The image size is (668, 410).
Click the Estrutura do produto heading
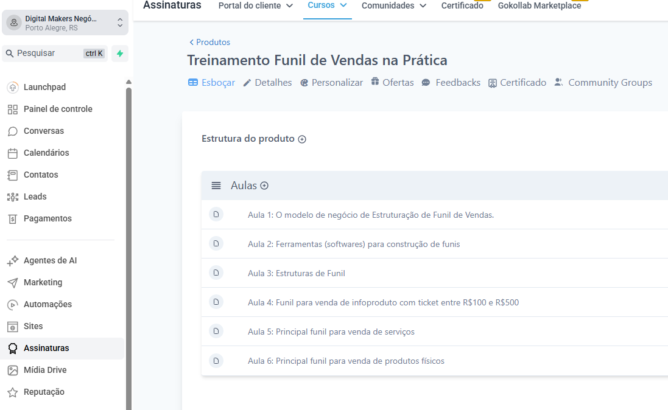(x=248, y=139)
